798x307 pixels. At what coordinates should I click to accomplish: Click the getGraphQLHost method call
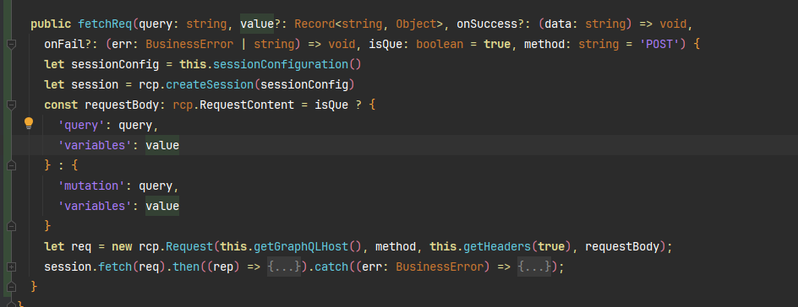pyautogui.click(x=301, y=246)
